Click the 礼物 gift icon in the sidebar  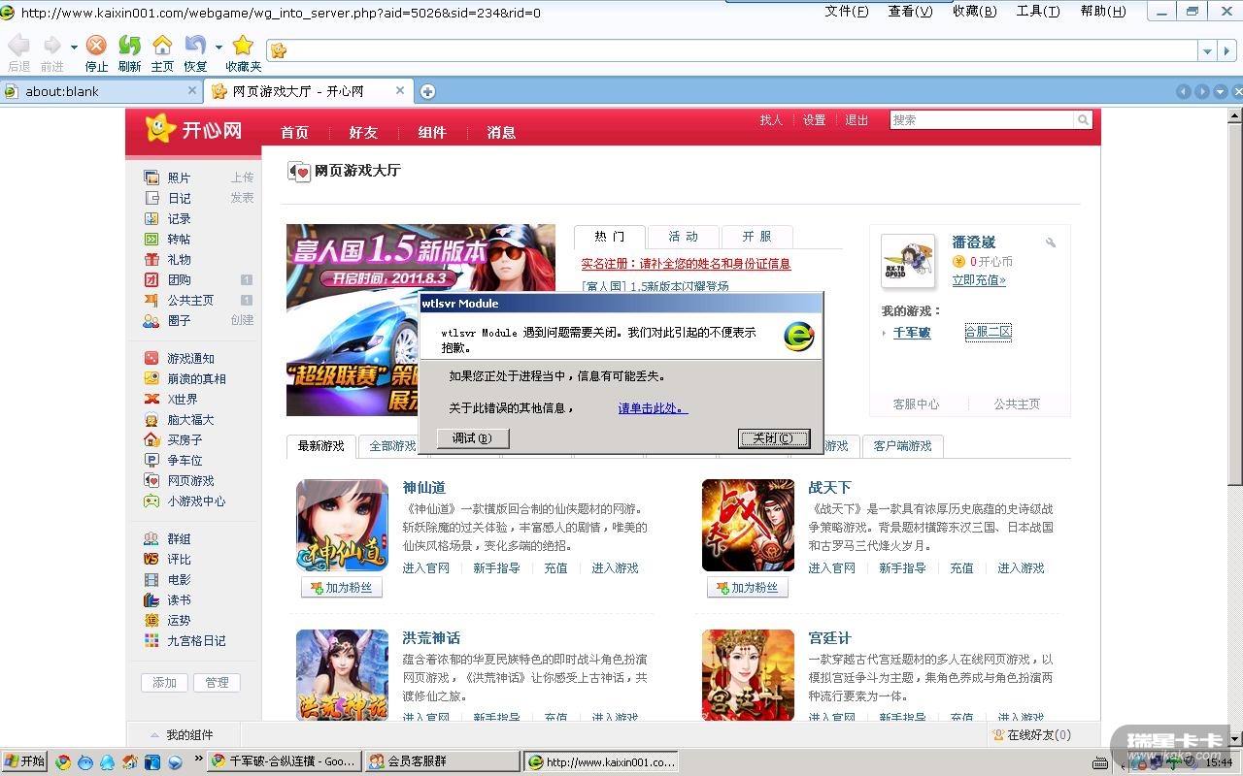point(151,259)
